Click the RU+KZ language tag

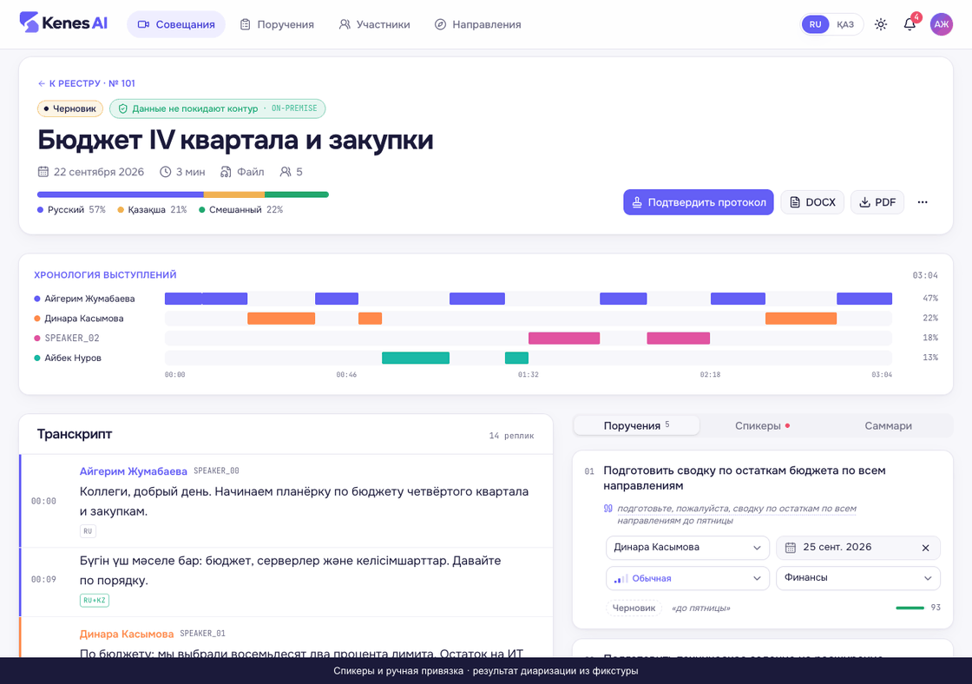pyautogui.click(x=95, y=601)
